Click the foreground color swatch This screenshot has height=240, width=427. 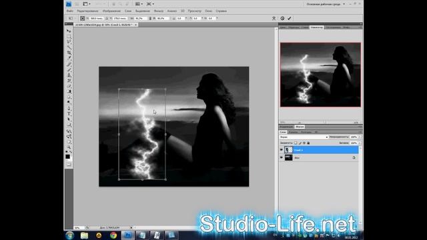(x=67, y=157)
